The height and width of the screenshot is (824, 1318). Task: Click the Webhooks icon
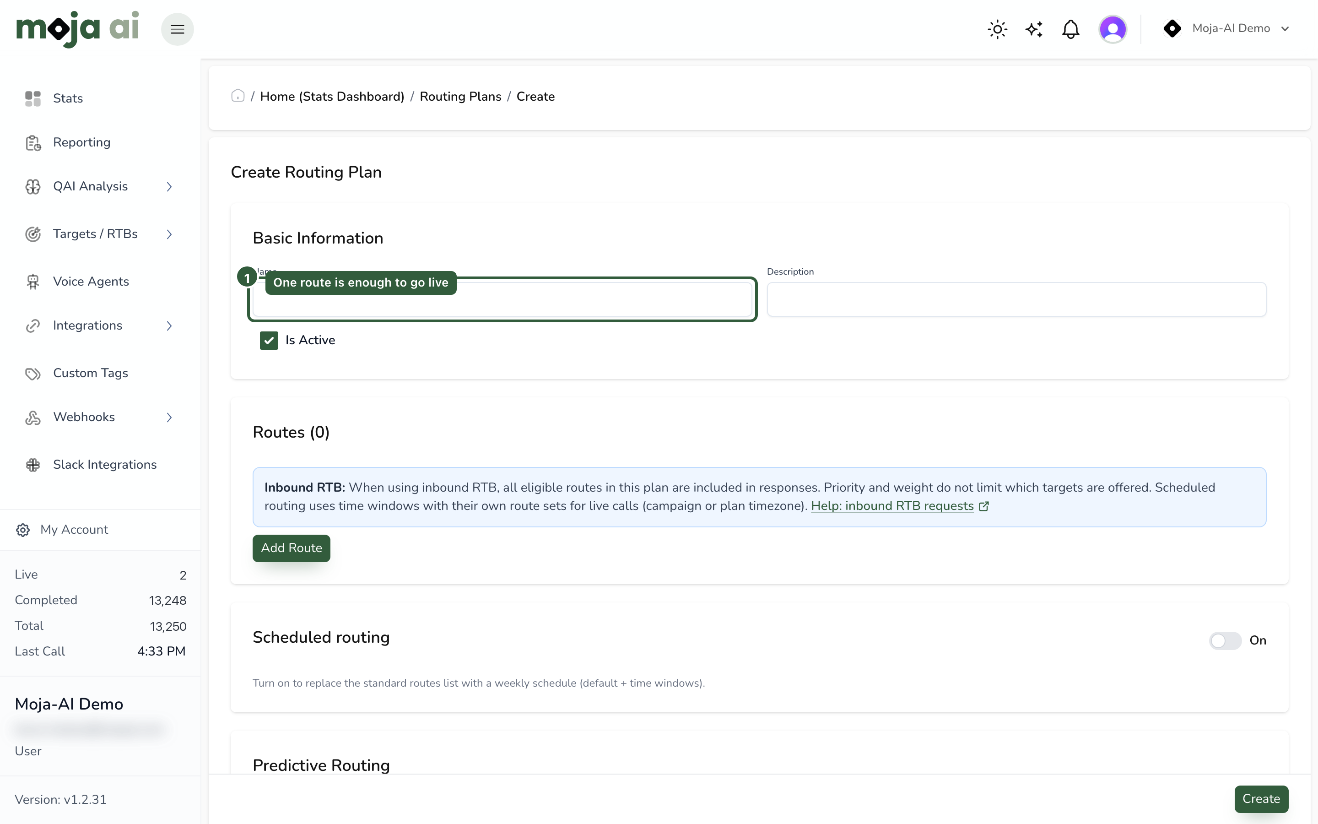pyautogui.click(x=32, y=417)
